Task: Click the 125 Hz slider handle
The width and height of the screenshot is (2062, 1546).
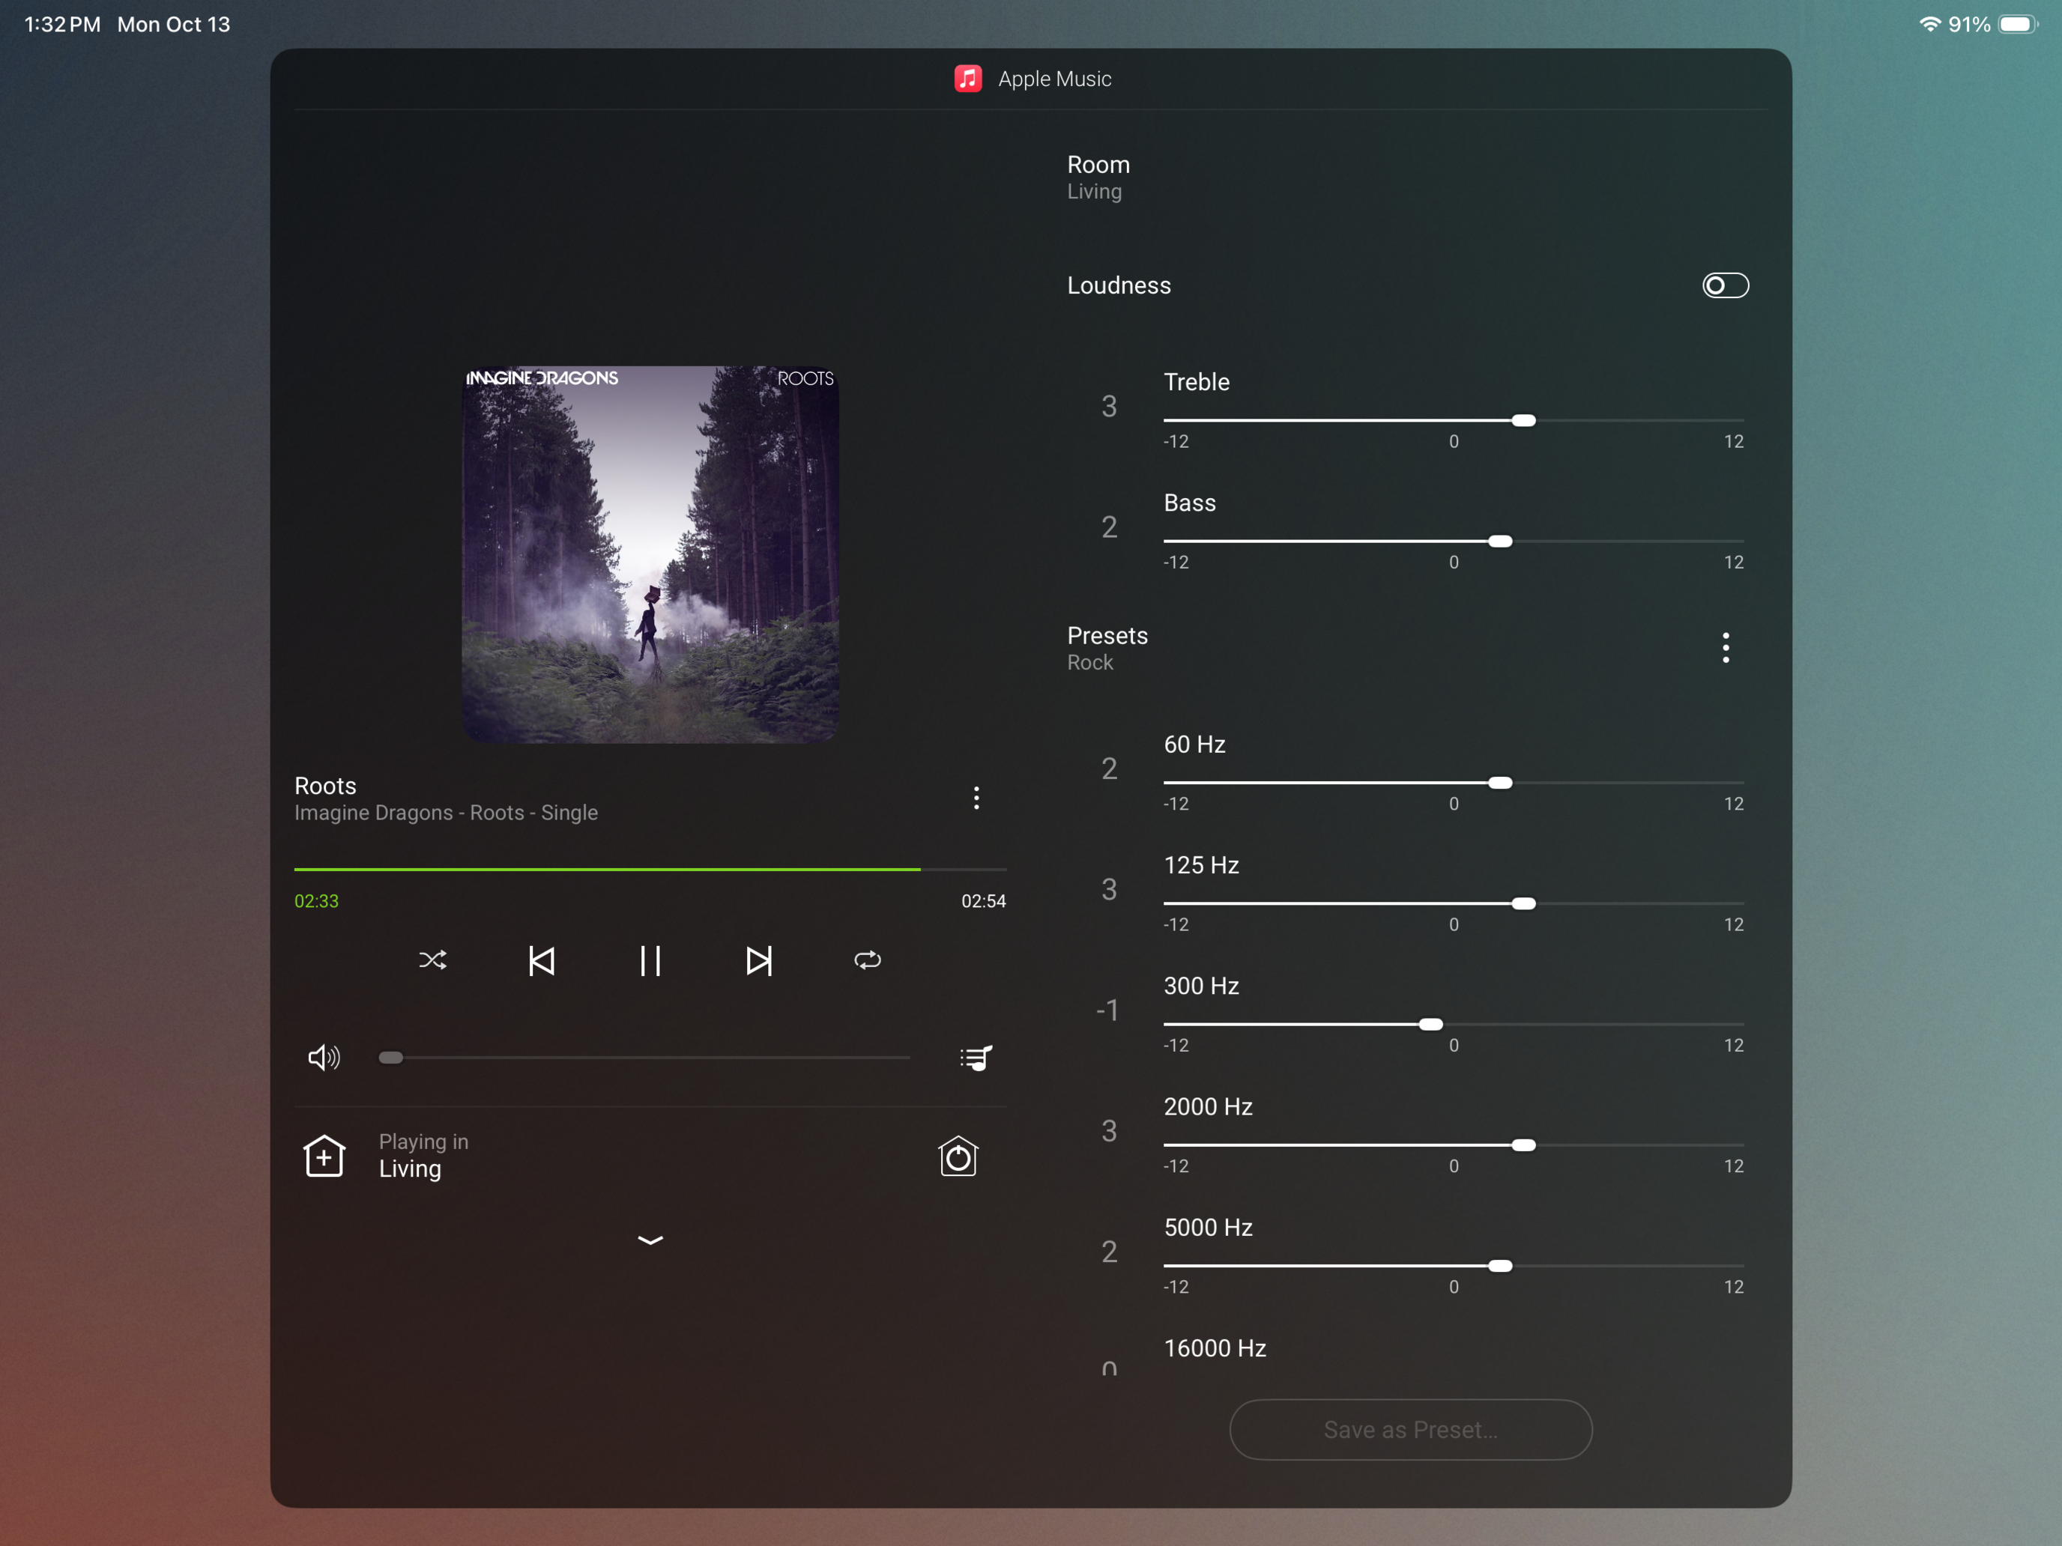Action: pos(1523,904)
